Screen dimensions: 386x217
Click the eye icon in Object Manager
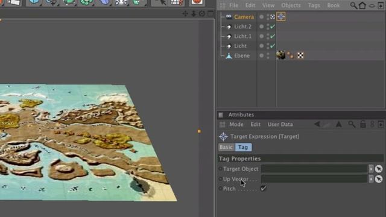click(372, 5)
